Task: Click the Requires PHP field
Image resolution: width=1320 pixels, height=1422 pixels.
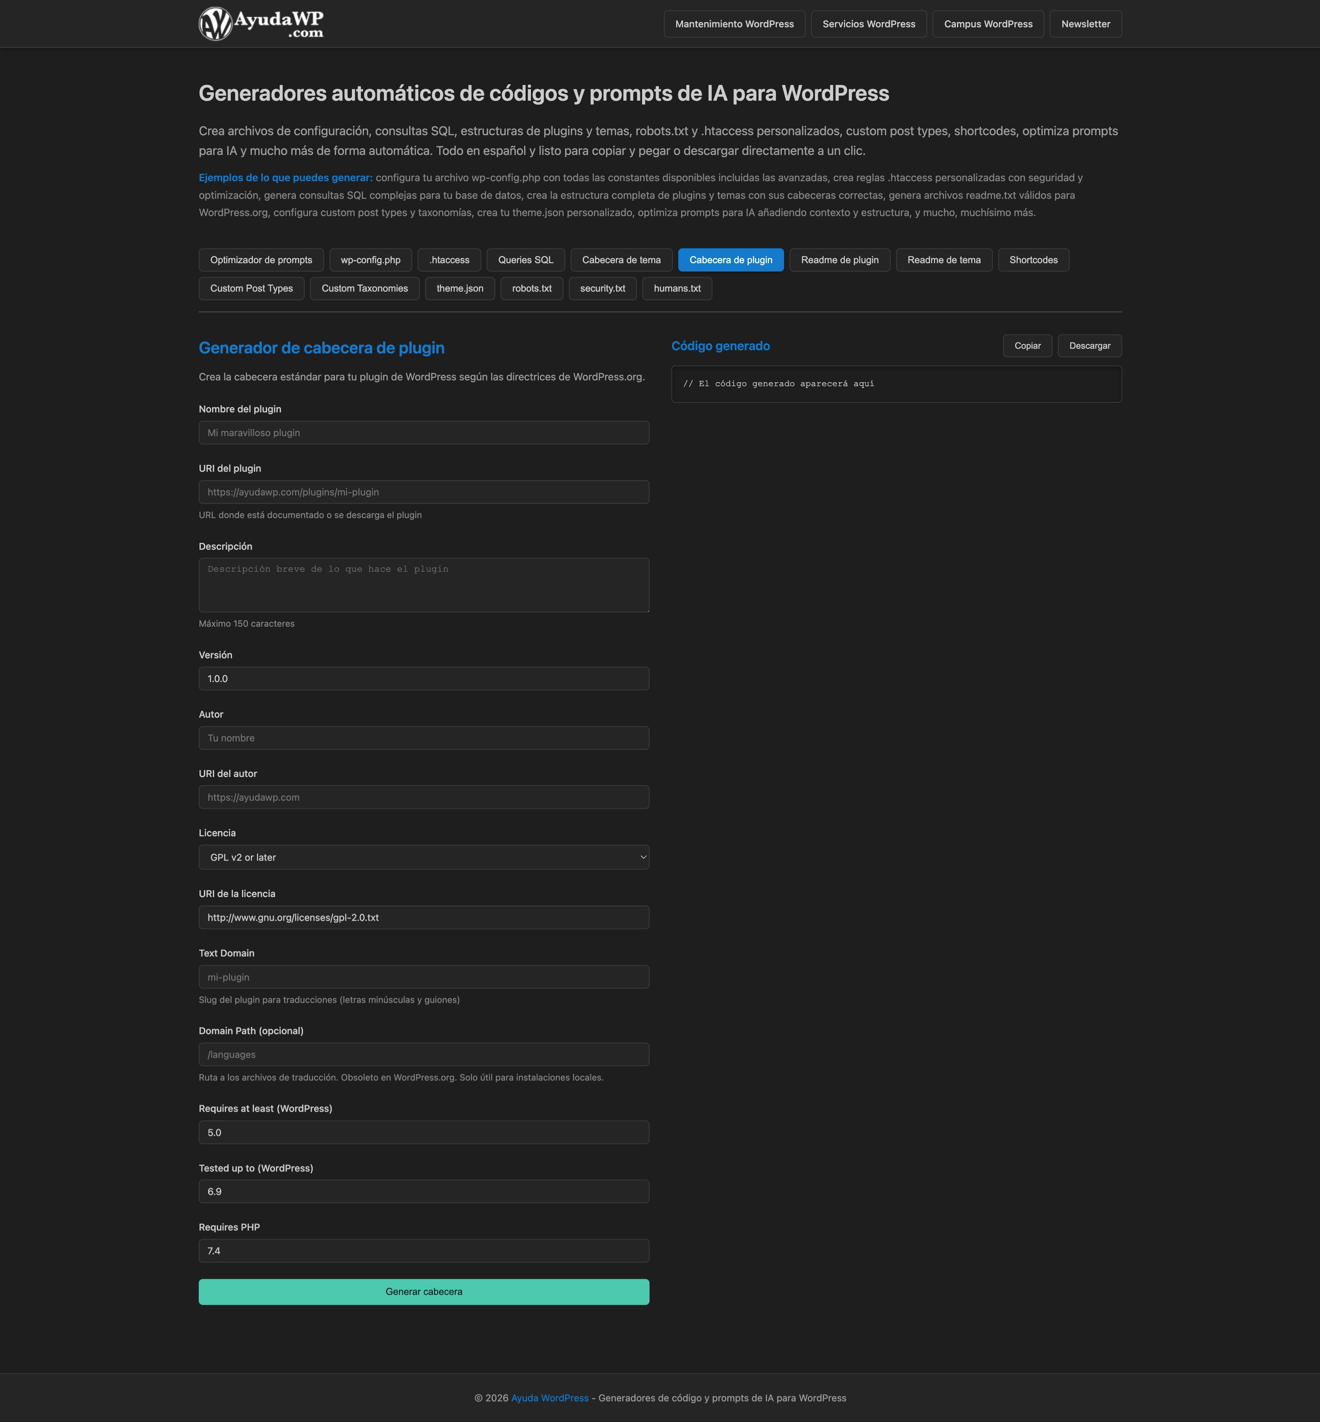Action: click(423, 1250)
